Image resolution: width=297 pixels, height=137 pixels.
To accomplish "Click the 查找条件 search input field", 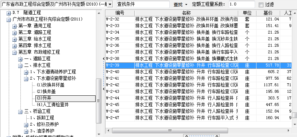I will (143, 4).
